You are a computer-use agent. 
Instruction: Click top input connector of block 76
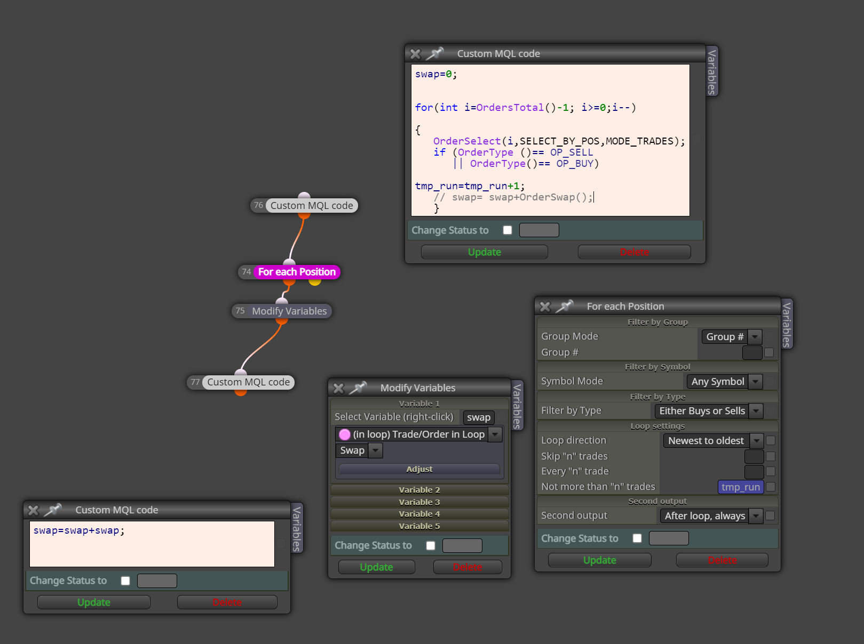pos(304,195)
